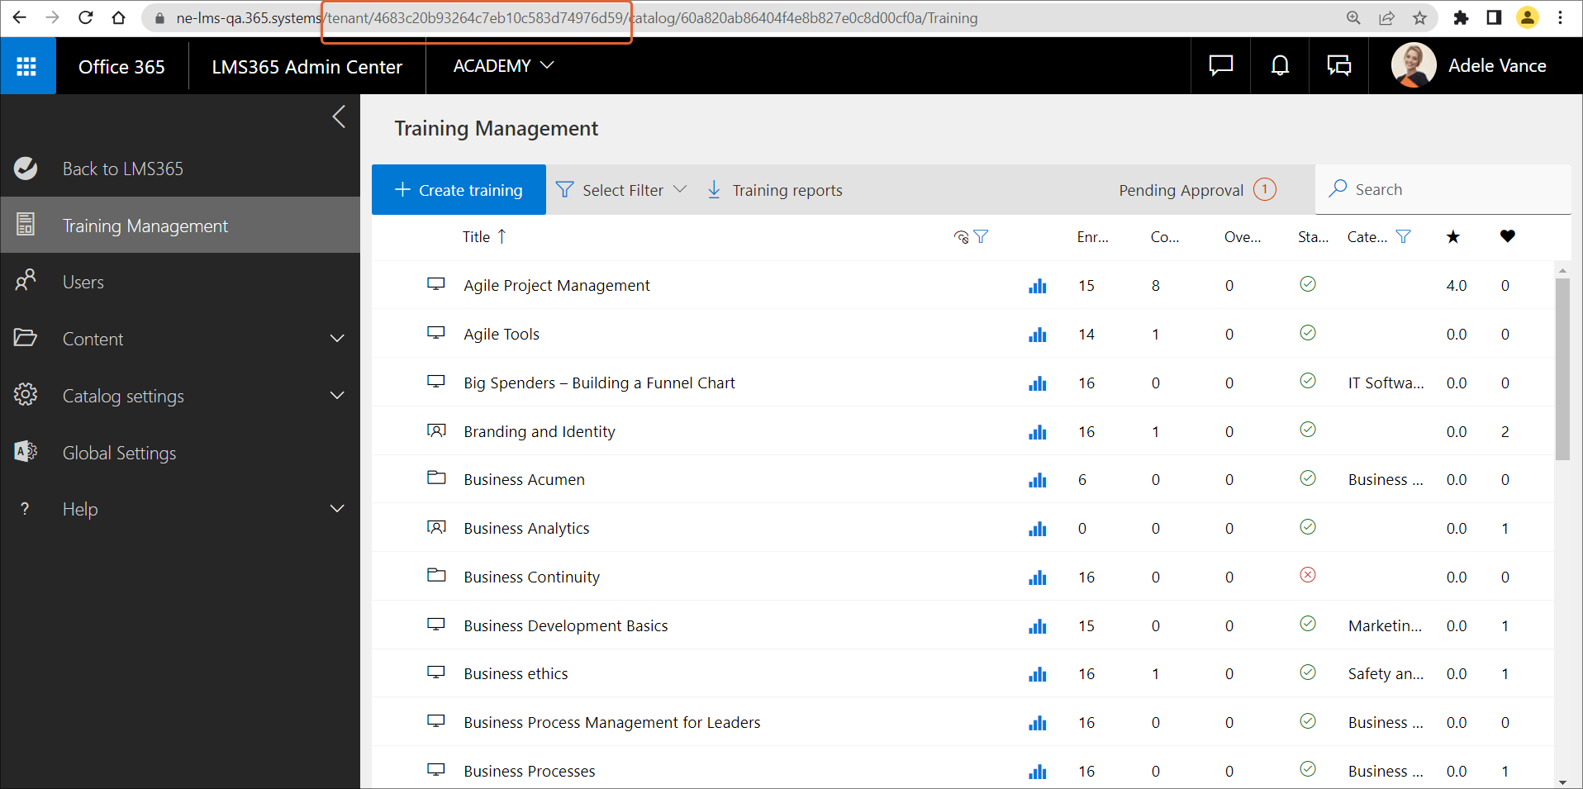This screenshot has height=789, width=1583.
Task: Click the favorites heart column header
Action: click(x=1507, y=237)
